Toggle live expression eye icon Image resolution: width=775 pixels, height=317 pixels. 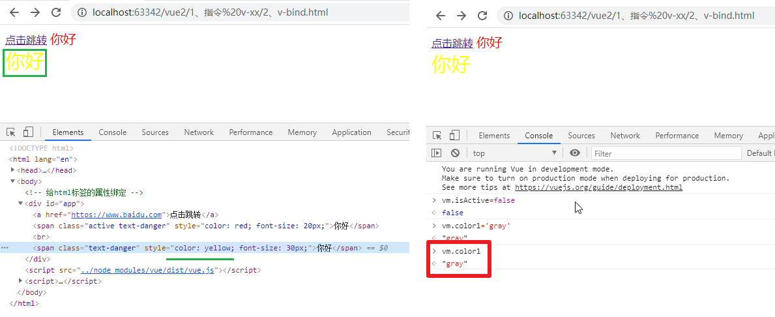point(574,153)
